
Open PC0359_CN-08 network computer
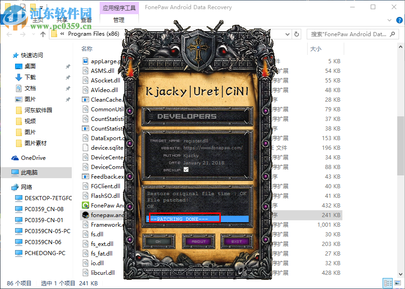point(44,209)
